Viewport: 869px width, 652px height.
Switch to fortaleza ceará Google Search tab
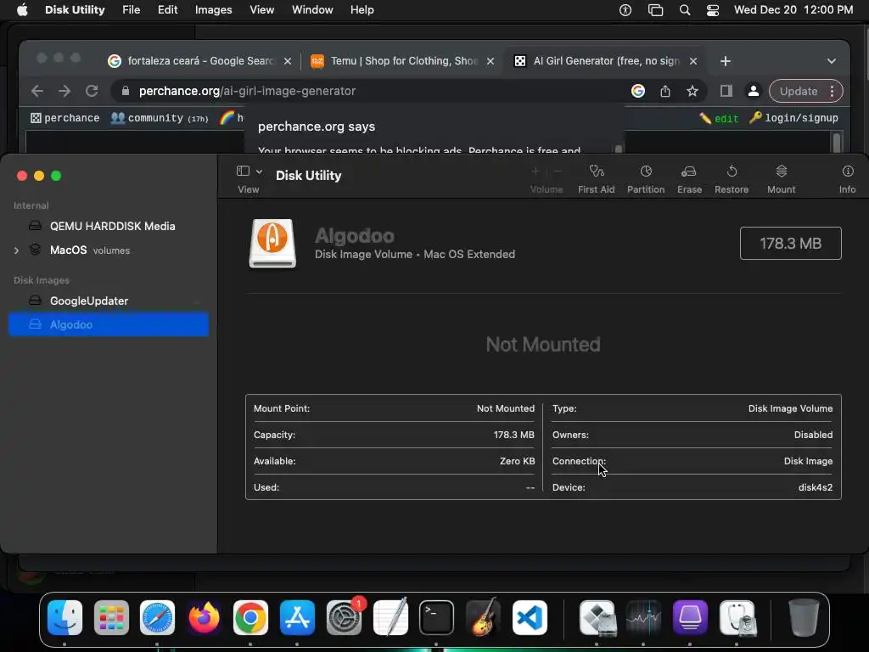(x=199, y=61)
